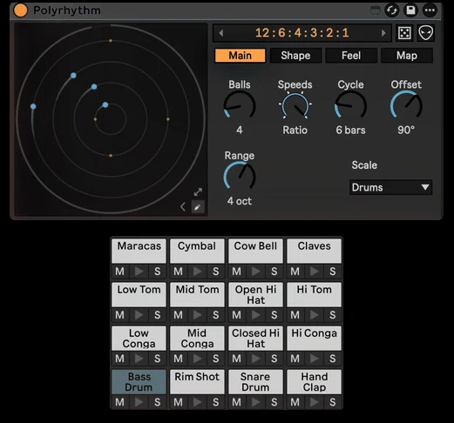Preview play the Closed Hi Hat pad
The height and width of the screenshot is (423, 454).
pyautogui.click(x=255, y=359)
